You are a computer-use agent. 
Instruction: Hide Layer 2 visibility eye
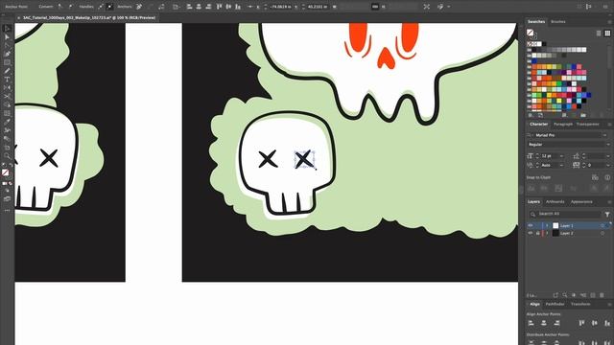(531, 233)
